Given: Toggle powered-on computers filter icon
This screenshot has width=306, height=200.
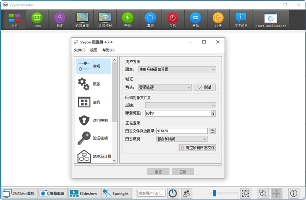Looking at the screenshot, I should (x=173, y=193).
